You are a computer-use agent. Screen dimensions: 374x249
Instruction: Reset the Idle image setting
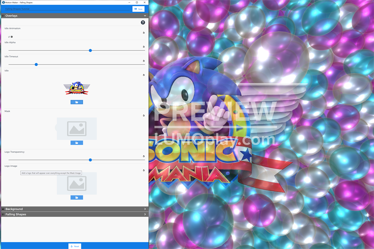click(144, 75)
